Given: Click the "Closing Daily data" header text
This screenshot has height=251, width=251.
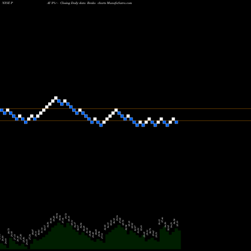Looking at the screenshot, I should pyautogui.click(x=73, y=3).
